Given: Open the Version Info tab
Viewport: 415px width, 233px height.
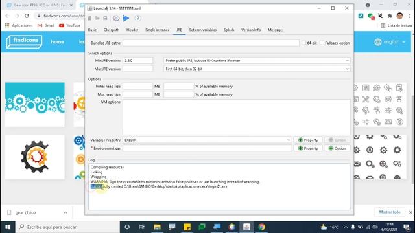Looking at the screenshot, I should [251, 30].
